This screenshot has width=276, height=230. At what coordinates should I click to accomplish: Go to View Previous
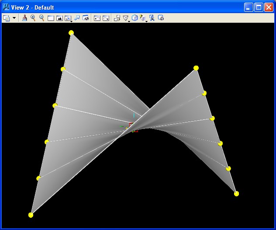click(x=97, y=18)
